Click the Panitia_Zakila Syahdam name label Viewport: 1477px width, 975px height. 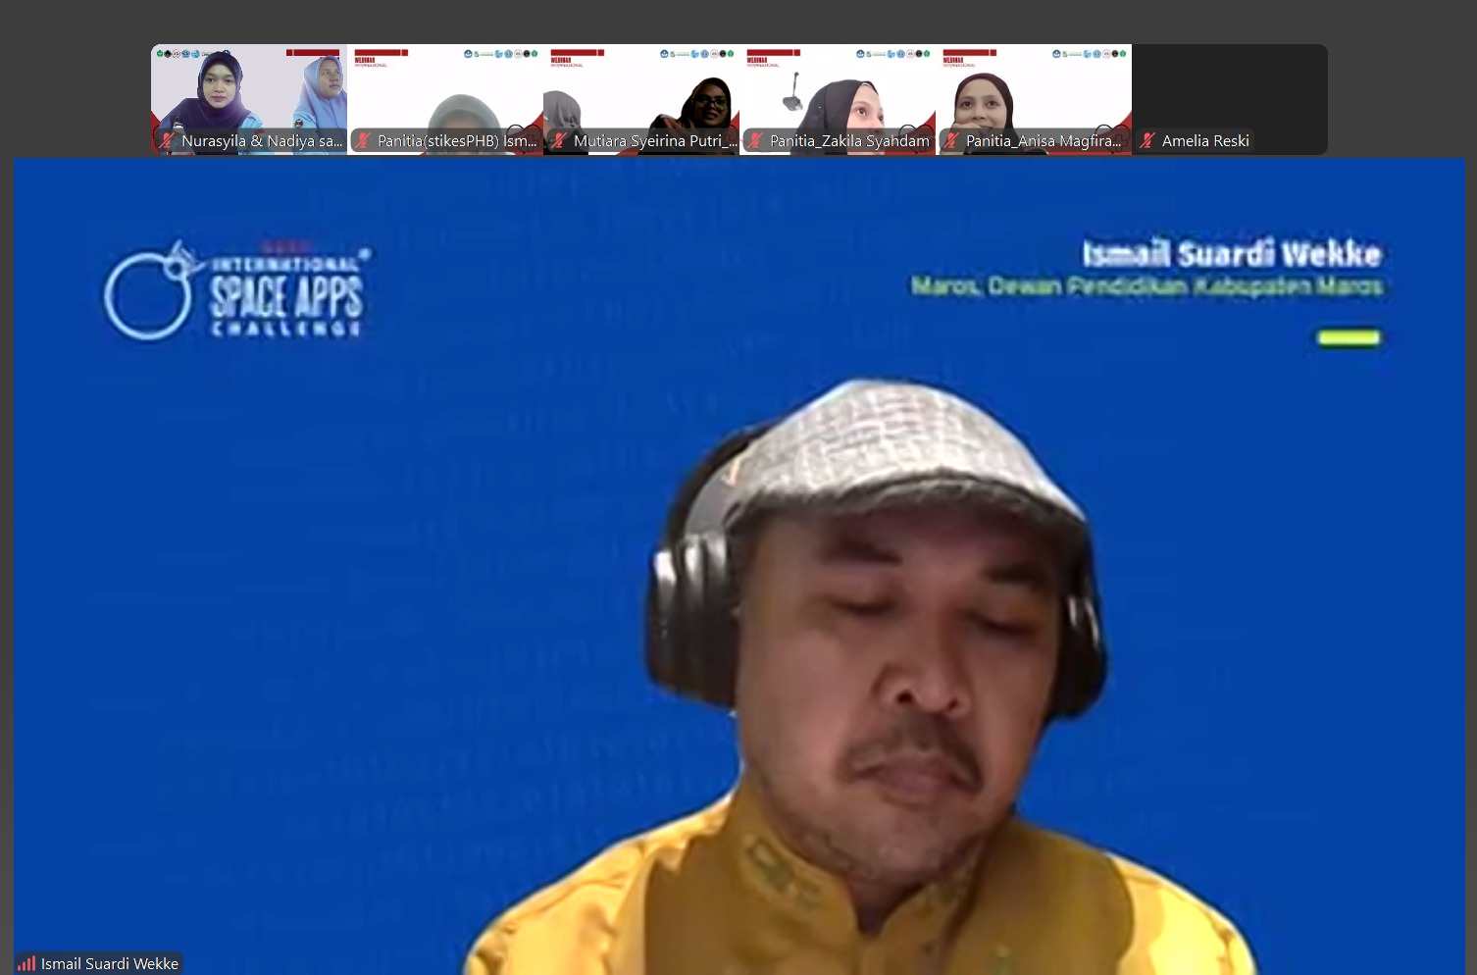tap(849, 141)
